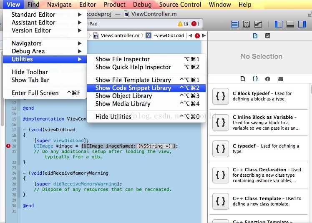Open Quick Help inspector icon

[x=268, y=36]
